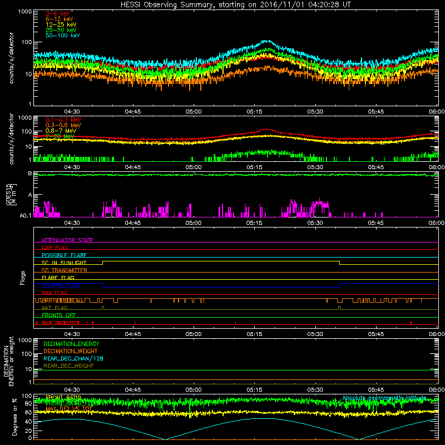Click the DECIMATION ENERGY or weight axis title
Screen dimensions: 445x445
coord(8,361)
